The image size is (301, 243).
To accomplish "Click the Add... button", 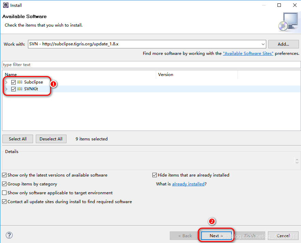I will click(283, 44).
